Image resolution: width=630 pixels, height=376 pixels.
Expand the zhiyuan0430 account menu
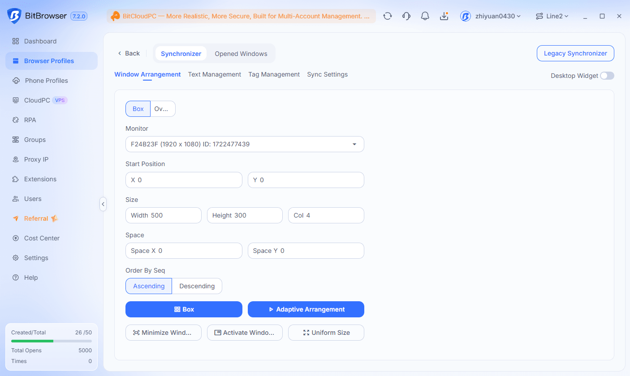491,16
